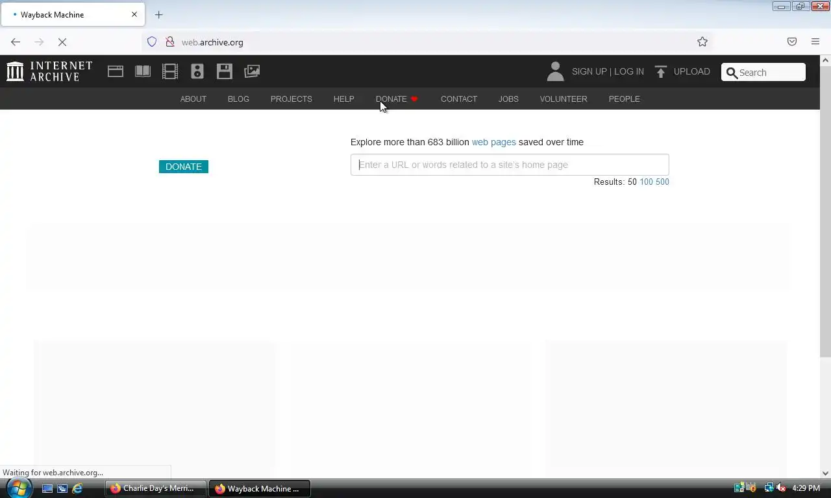The image size is (831, 498).
Task: Click the magnifier icon in search box
Action: 732,73
